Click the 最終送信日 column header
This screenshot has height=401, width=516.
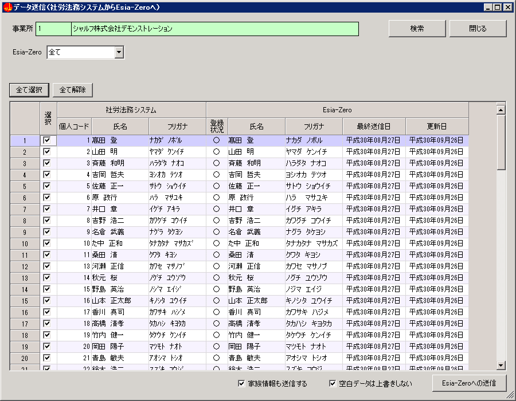coord(374,126)
